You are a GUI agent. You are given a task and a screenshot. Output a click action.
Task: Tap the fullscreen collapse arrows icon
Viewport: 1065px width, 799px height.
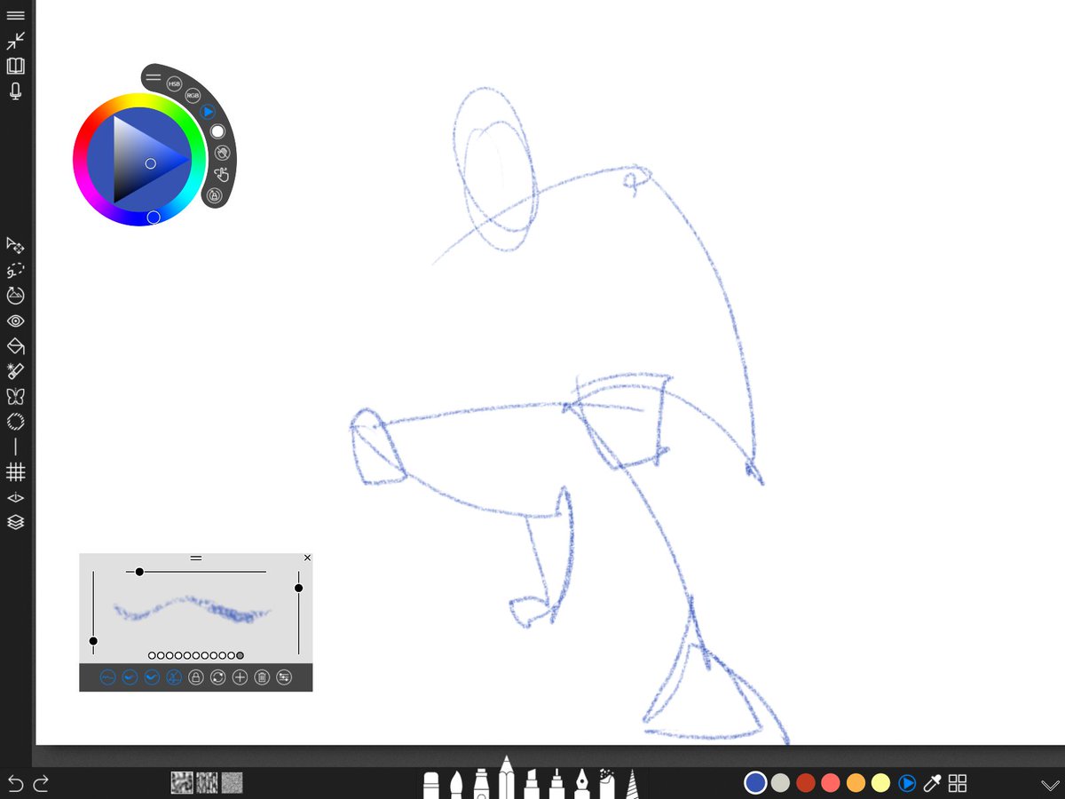pos(16,41)
